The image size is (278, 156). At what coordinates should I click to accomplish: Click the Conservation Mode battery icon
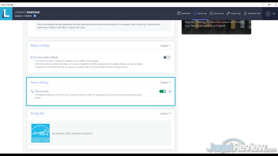coord(32,58)
